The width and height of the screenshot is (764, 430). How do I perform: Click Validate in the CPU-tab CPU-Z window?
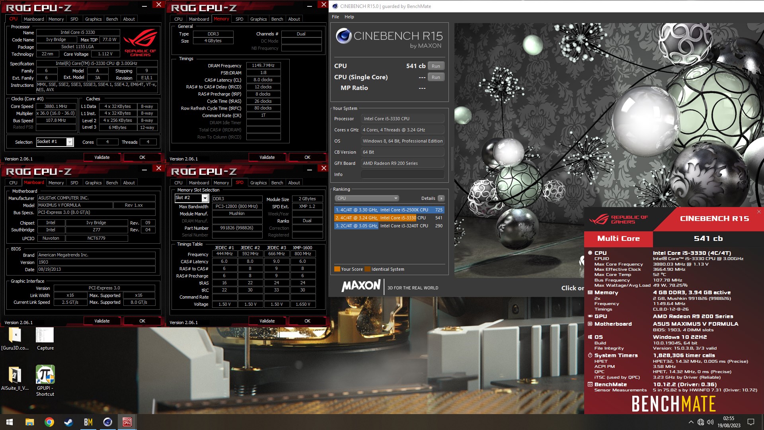[x=102, y=157]
